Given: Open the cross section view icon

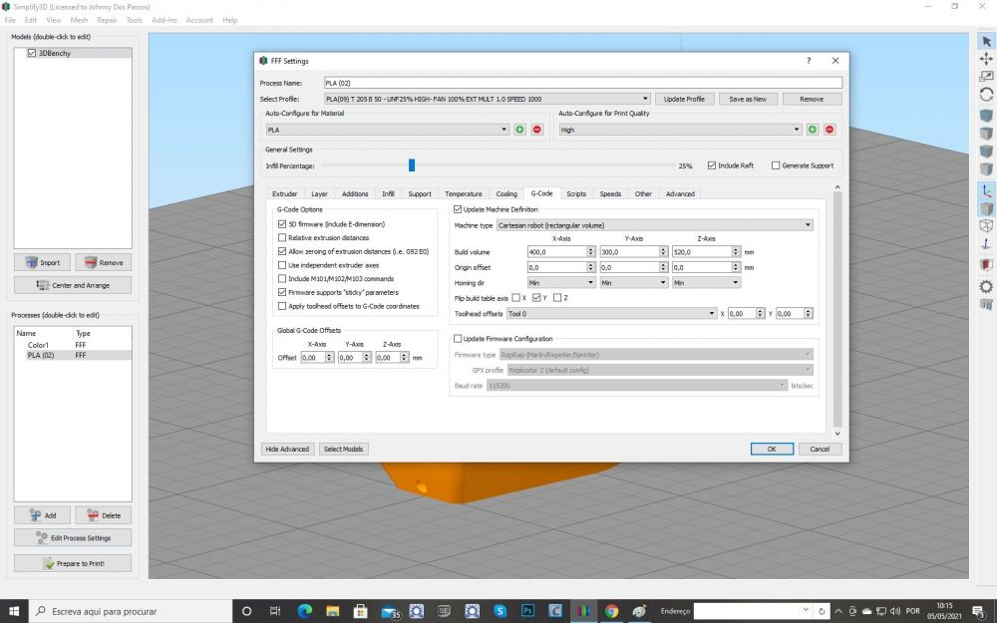Looking at the screenshot, I should point(986,264).
